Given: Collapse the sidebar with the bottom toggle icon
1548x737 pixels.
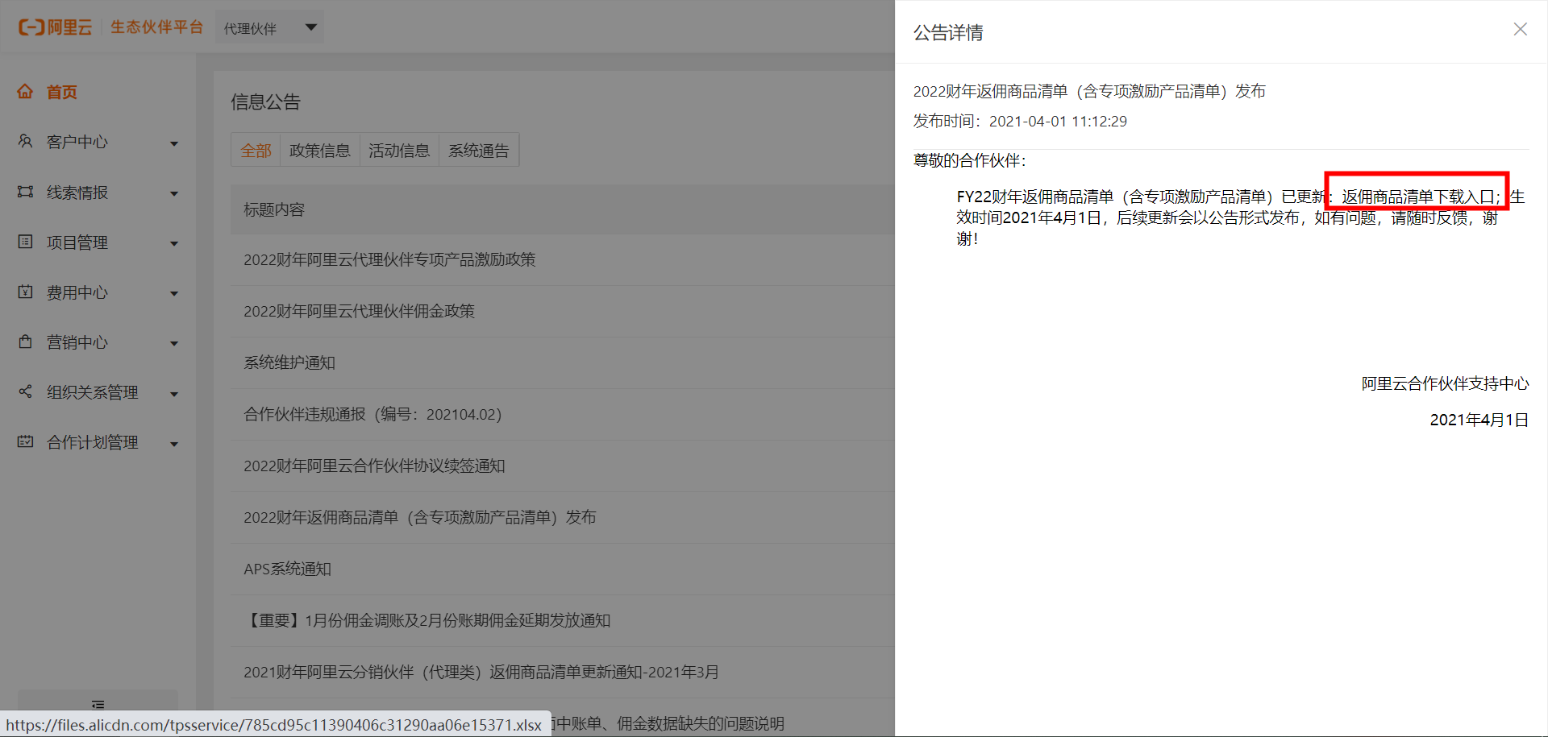Looking at the screenshot, I should (98, 704).
